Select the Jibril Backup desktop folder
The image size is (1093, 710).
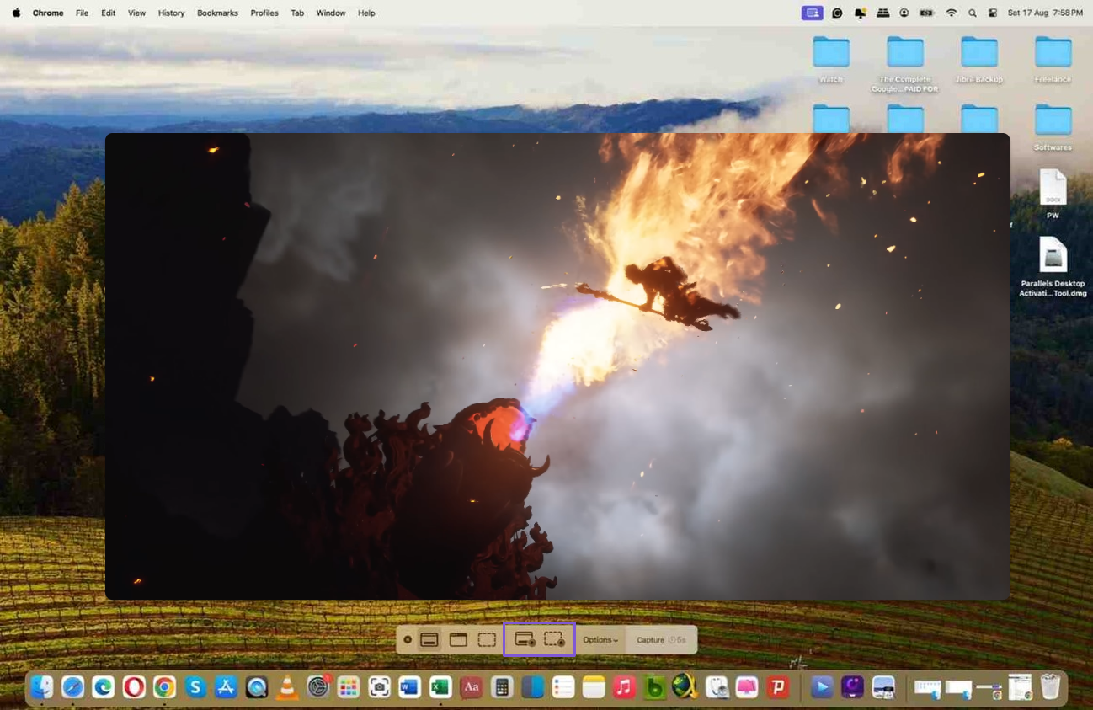(x=979, y=59)
